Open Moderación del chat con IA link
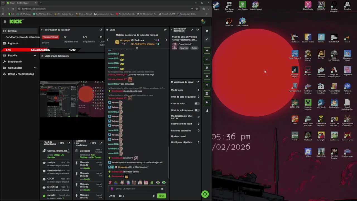 (x=185, y=117)
